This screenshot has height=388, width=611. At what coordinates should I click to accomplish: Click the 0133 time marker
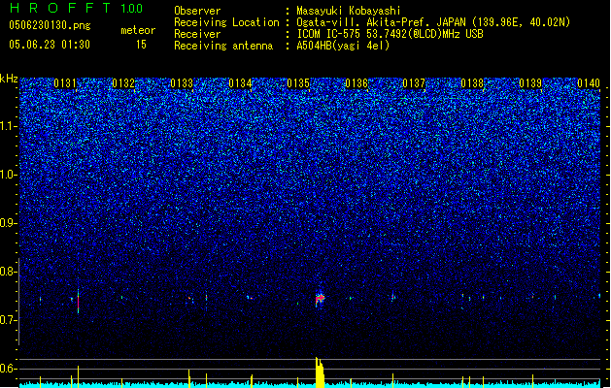tap(182, 83)
